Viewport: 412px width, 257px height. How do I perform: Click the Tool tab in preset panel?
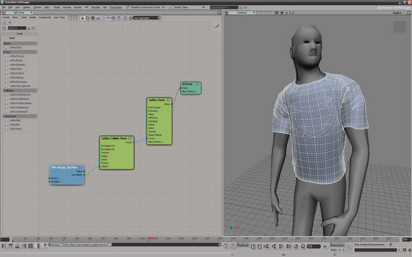12,38
